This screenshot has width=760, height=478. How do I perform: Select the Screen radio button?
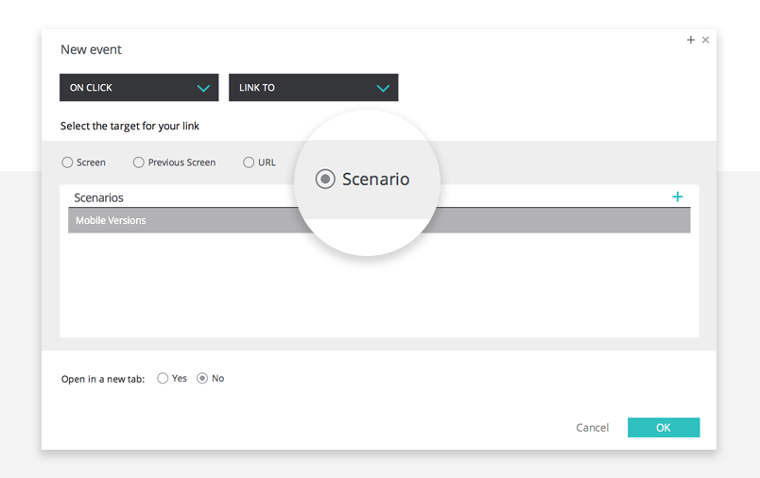click(x=67, y=162)
